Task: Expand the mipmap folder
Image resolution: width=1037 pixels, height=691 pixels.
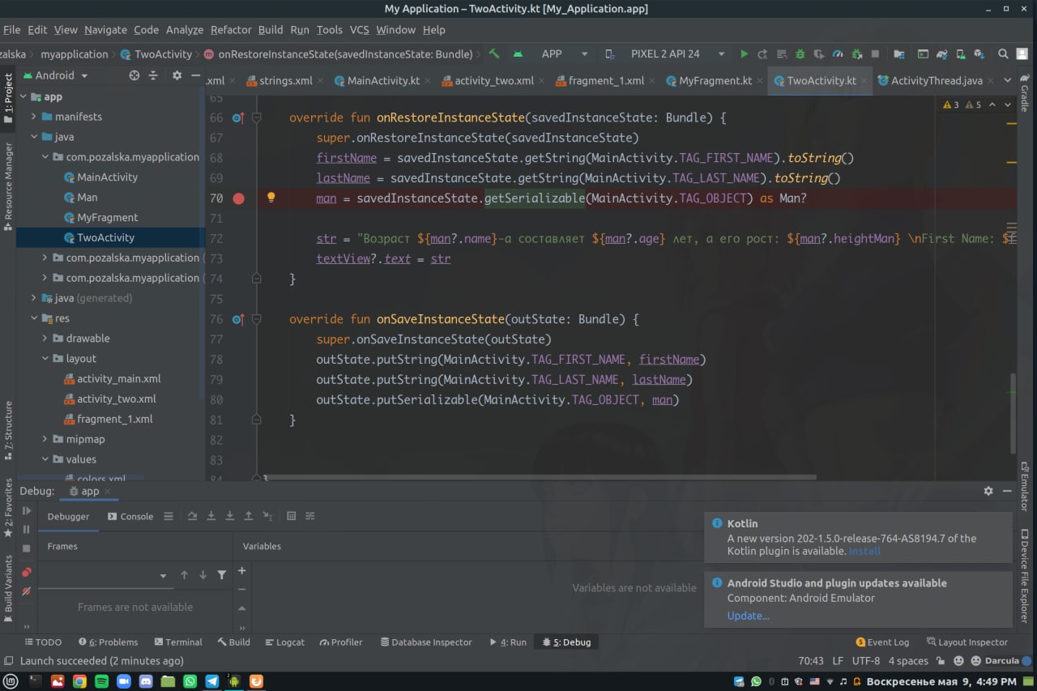Action: [46, 439]
